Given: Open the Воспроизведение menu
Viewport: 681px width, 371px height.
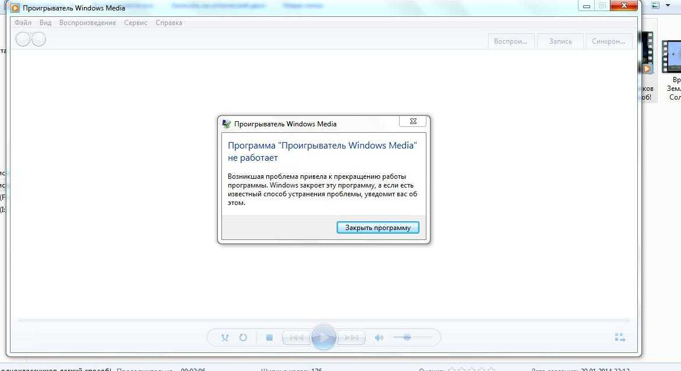Looking at the screenshot, I should pos(88,23).
